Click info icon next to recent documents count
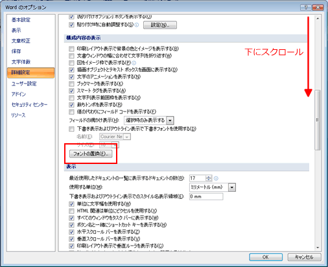Image resolution: width=328 pixels, height=267 pixels. click(x=216, y=178)
